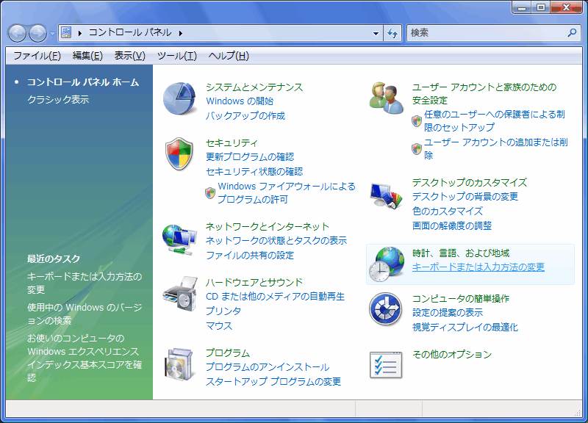The height and width of the screenshot is (423, 588).
Task: Open キーボードまたは入力方法の変更 under 時計、言語
Action: point(478,267)
